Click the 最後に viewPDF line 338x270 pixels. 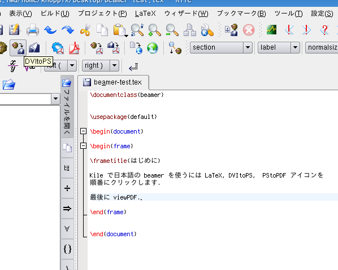pyautogui.click(x=116, y=197)
